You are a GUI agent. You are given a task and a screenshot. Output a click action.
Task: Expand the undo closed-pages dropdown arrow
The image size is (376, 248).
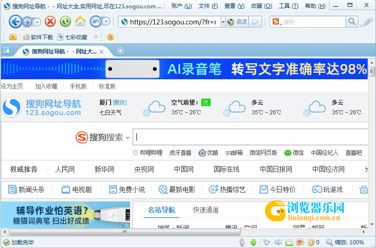[x=106, y=22]
